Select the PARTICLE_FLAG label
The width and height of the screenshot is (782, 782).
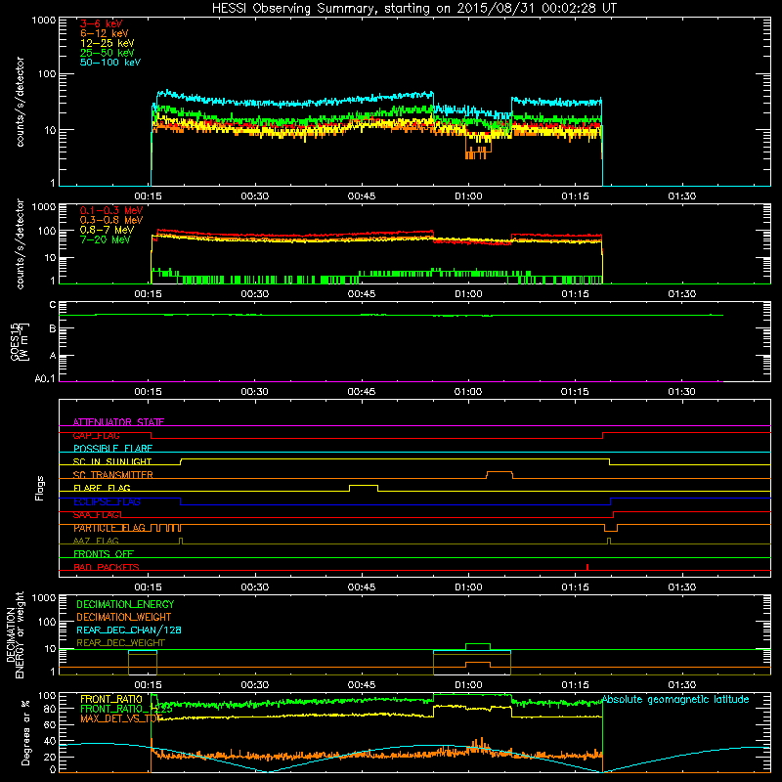(109, 528)
